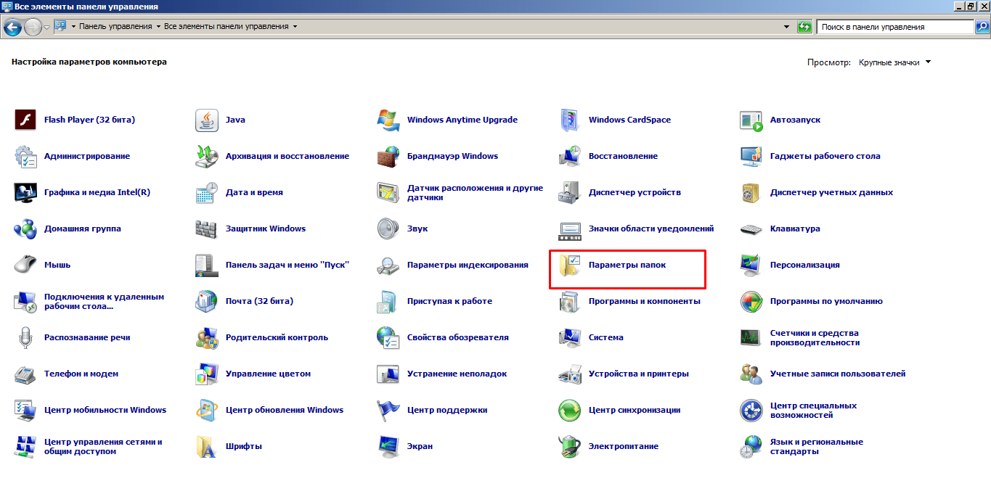The width and height of the screenshot is (991, 494).
Task: Open the Экран icon
Action: (388, 446)
